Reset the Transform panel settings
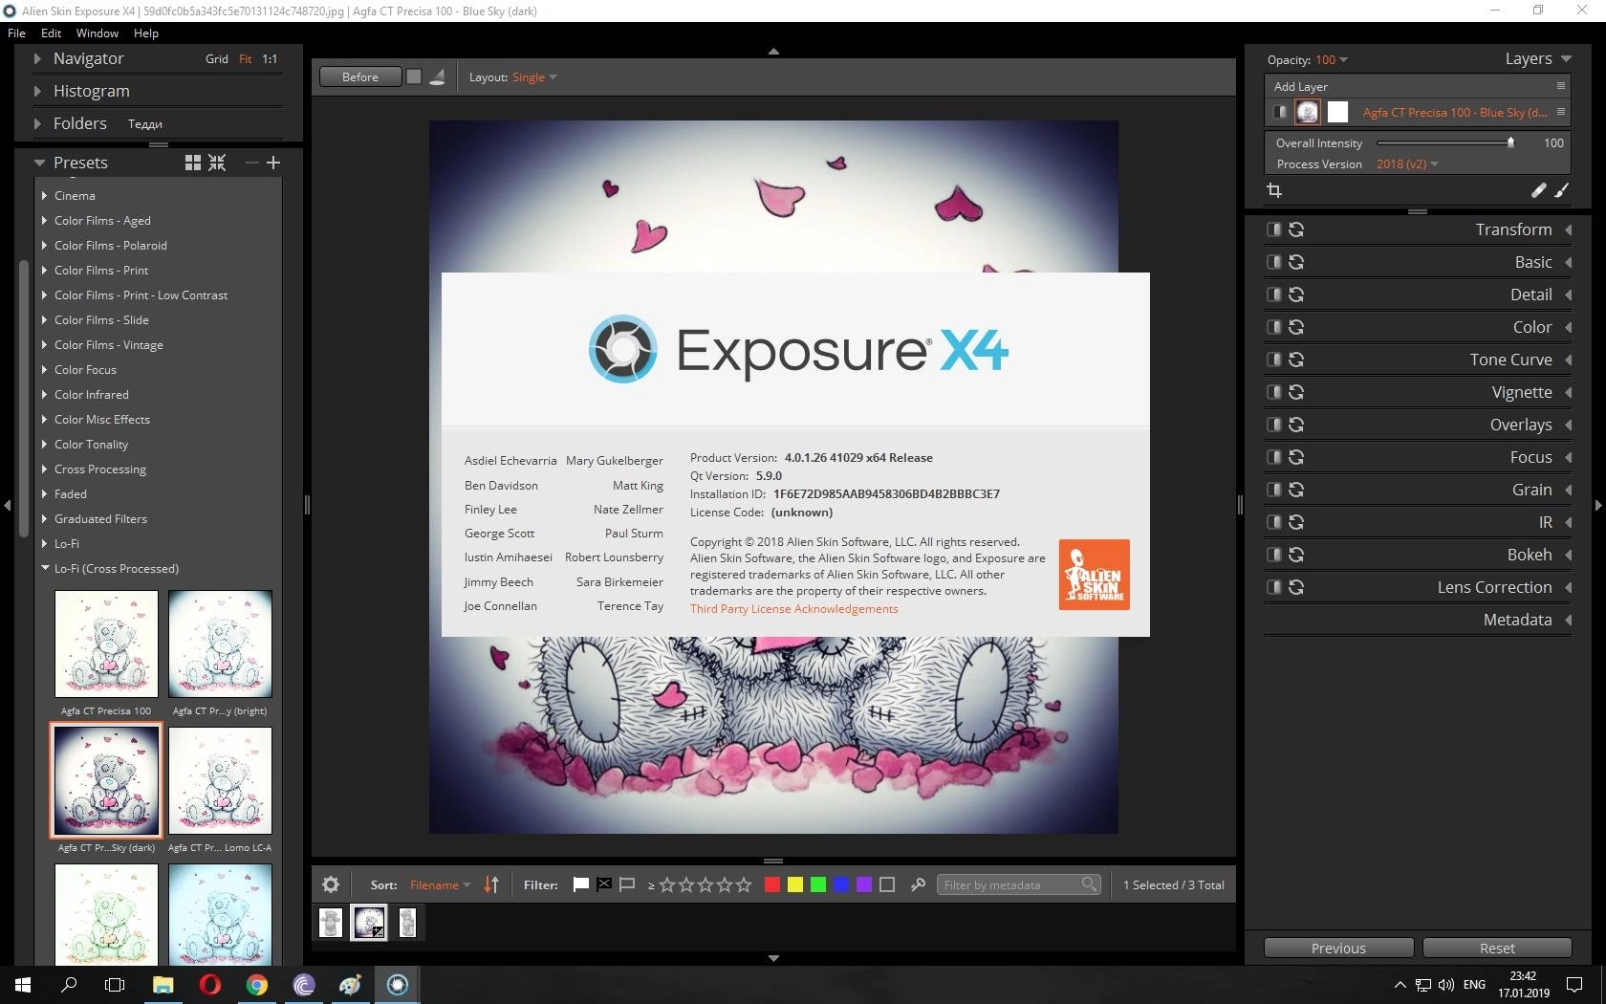 pos(1296,229)
